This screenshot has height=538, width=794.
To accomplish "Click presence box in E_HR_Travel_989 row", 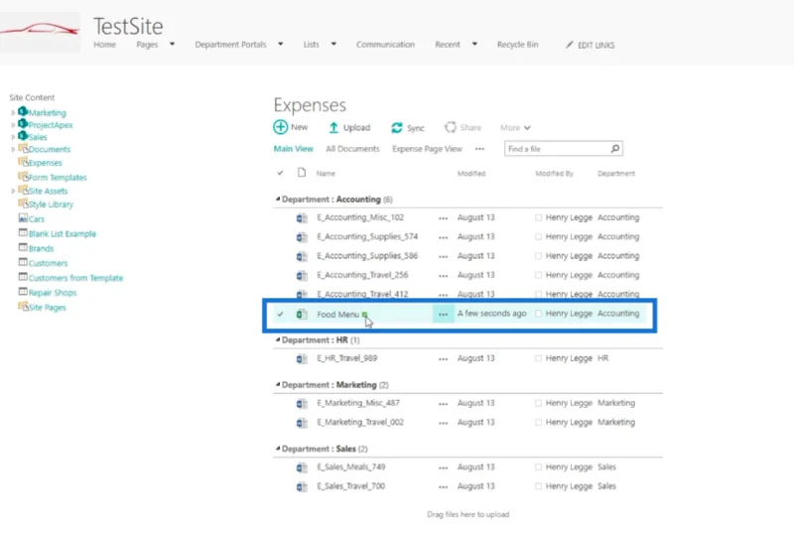I will click(538, 358).
